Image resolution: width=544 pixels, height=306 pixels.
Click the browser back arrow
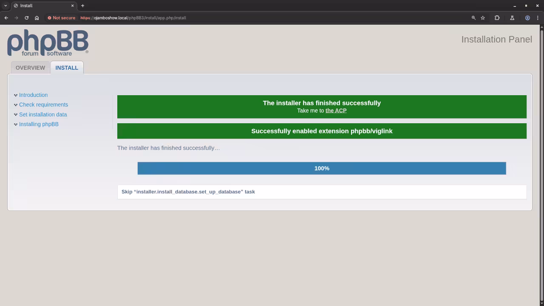pyautogui.click(x=6, y=18)
